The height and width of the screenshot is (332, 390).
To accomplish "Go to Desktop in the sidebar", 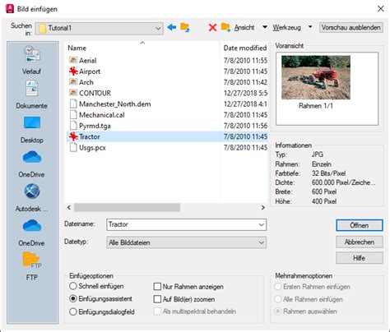I will (32, 130).
